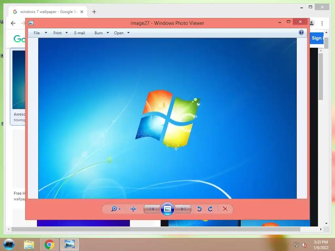This screenshot has width=335, height=251.
Task: Click the Photo Viewer title bar icon
Action: point(31,23)
